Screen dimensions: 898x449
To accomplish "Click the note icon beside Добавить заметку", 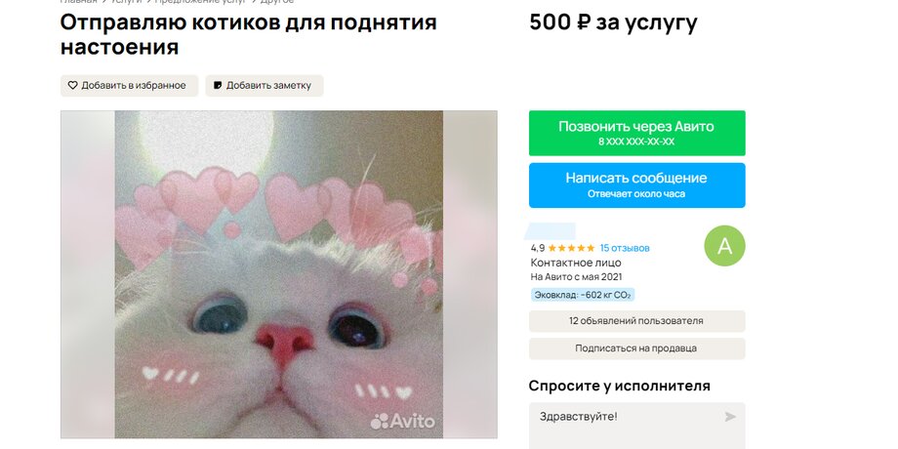I will click(218, 85).
